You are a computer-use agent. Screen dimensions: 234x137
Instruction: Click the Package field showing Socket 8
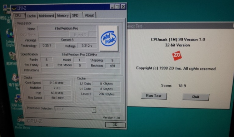pyautogui.click(x=68, y=40)
